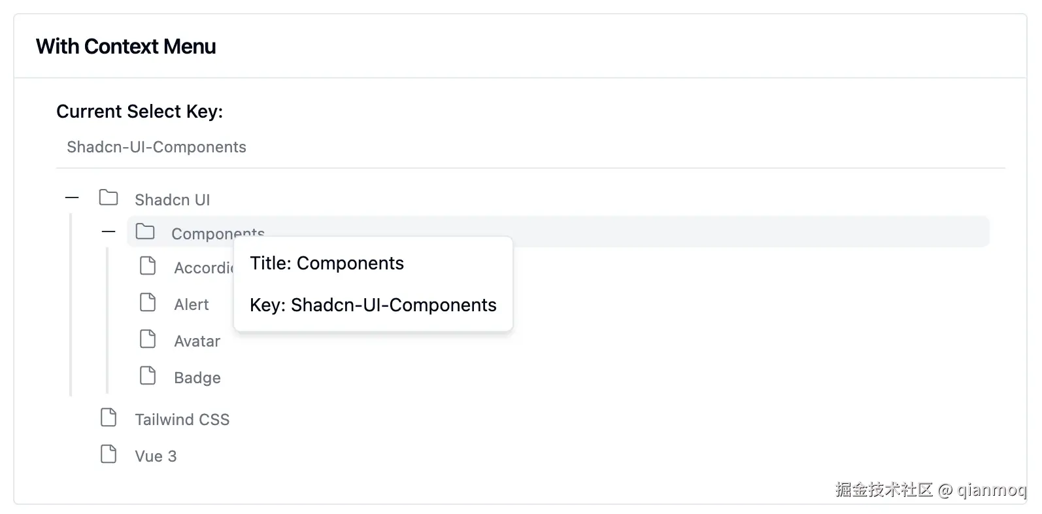Click the Tailwind CSS file icon
Screen dimensions: 1042x514
click(x=109, y=418)
